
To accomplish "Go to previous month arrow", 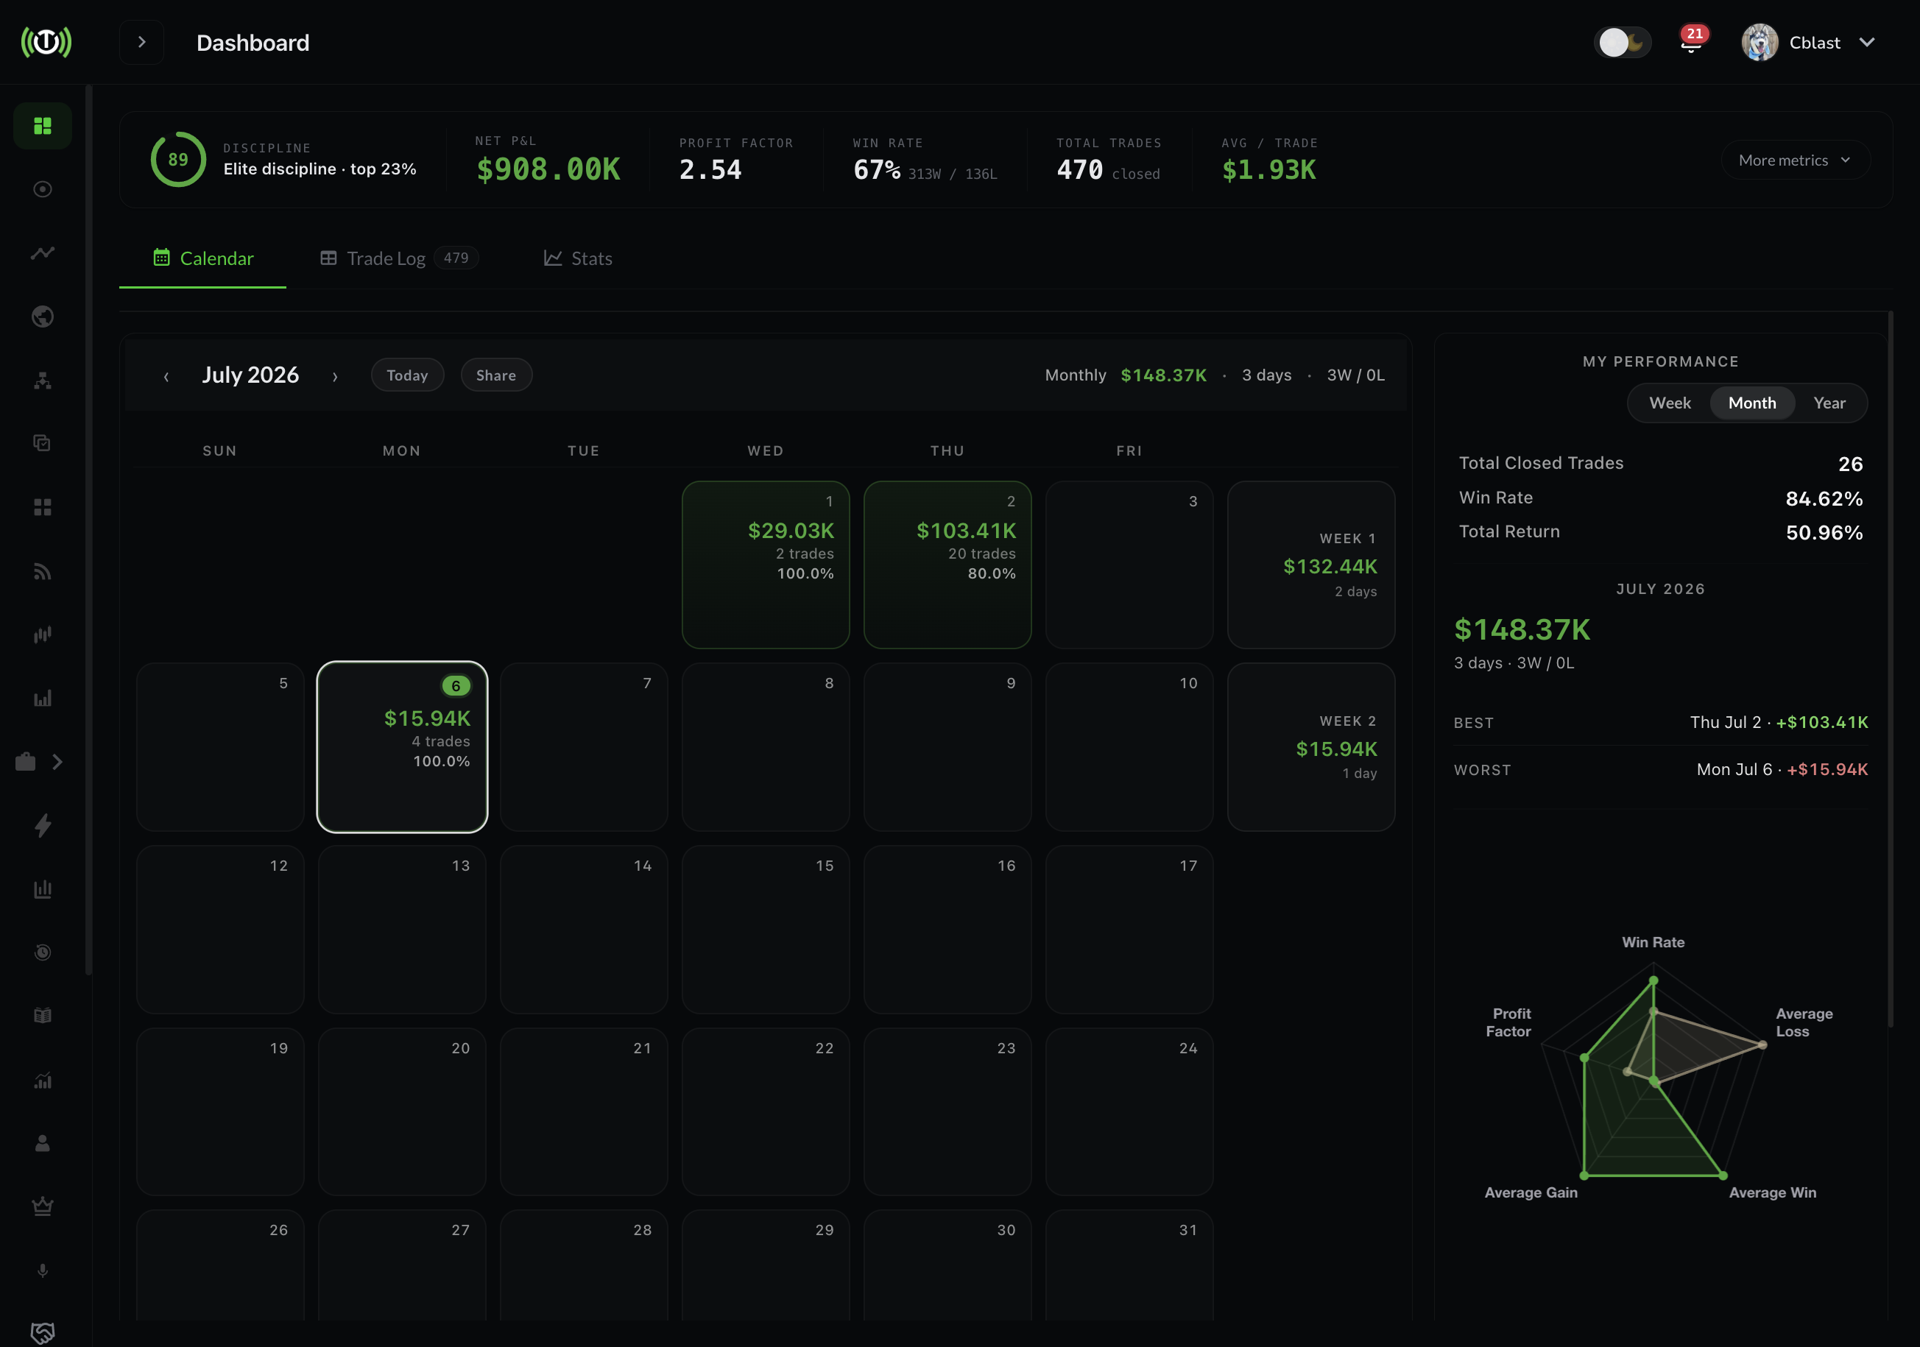I will (166, 376).
